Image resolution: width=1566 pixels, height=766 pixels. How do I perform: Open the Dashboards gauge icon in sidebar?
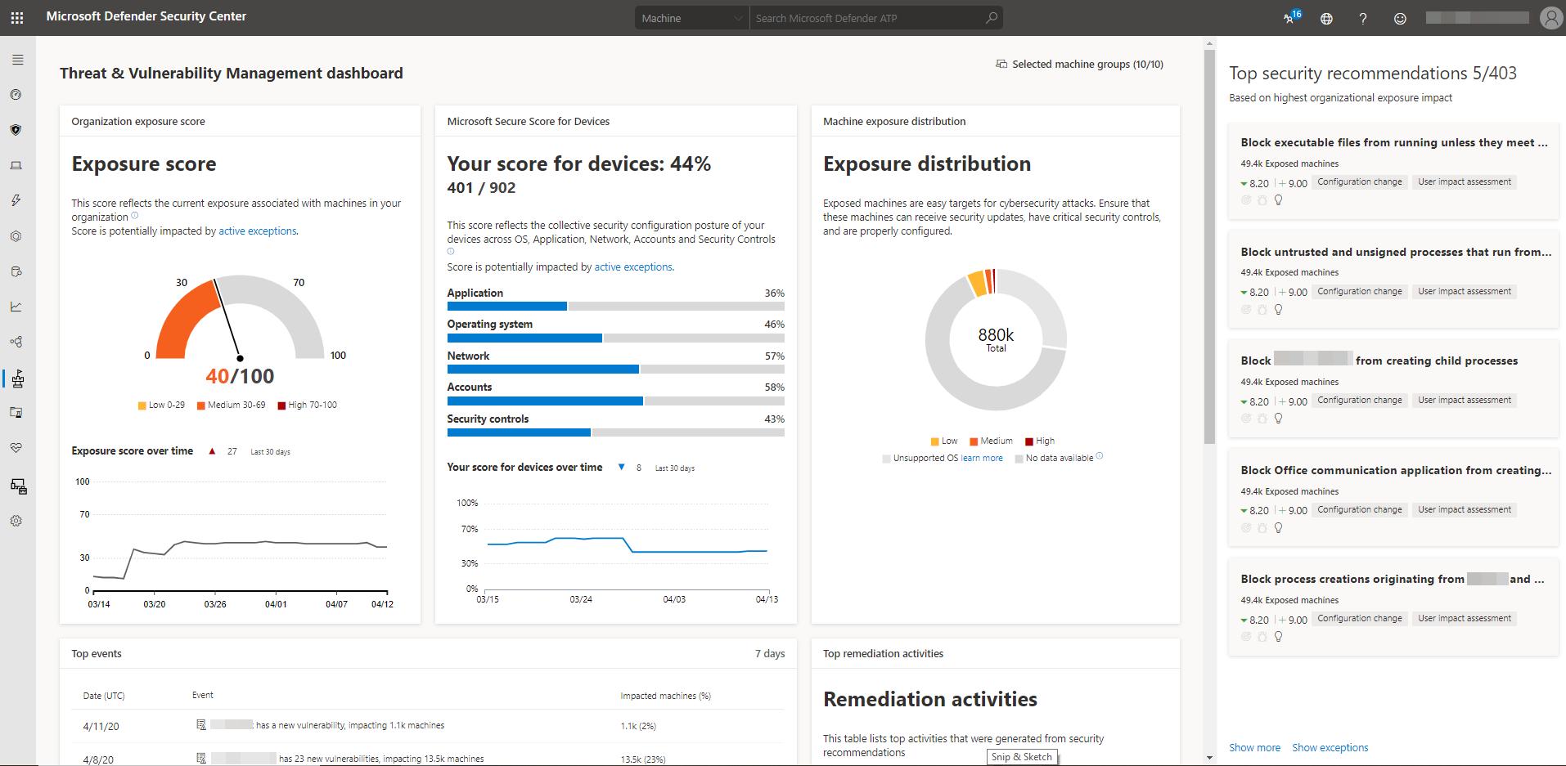pyautogui.click(x=16, y=95)
